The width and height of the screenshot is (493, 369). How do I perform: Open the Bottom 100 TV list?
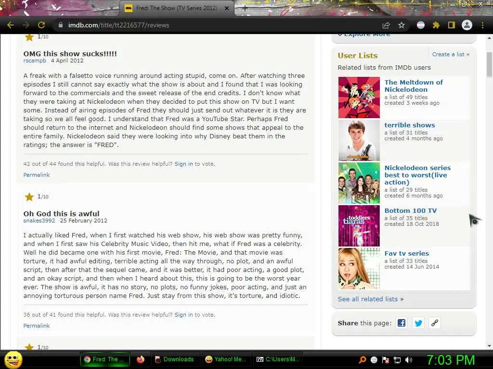[410, 210]
